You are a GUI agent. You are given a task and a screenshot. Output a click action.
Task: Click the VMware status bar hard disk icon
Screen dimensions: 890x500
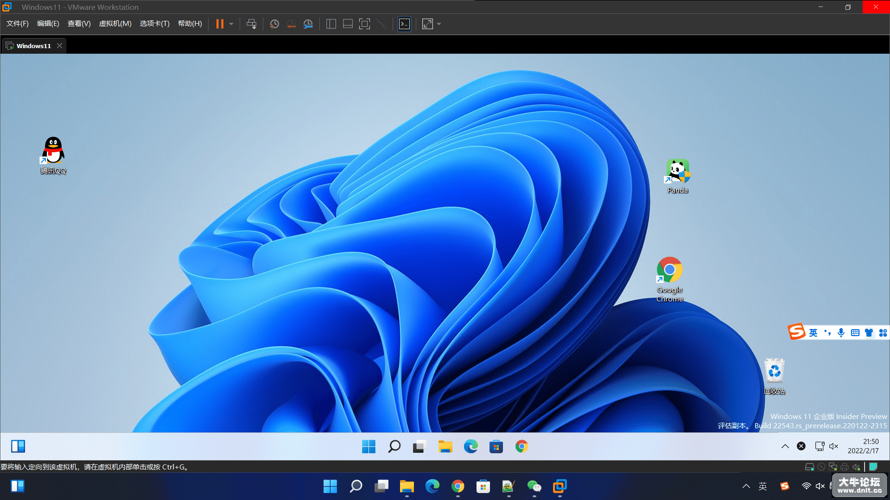(810, 467)
